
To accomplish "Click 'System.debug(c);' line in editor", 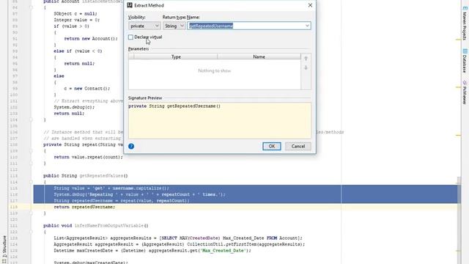I will (x=74, y=107).
